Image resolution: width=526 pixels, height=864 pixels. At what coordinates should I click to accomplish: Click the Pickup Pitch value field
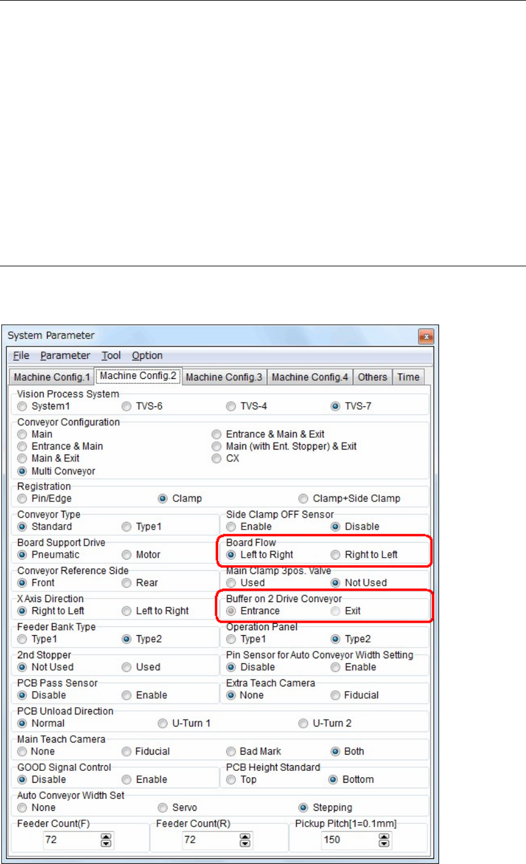pyautogui.click(x=349, y=840)
